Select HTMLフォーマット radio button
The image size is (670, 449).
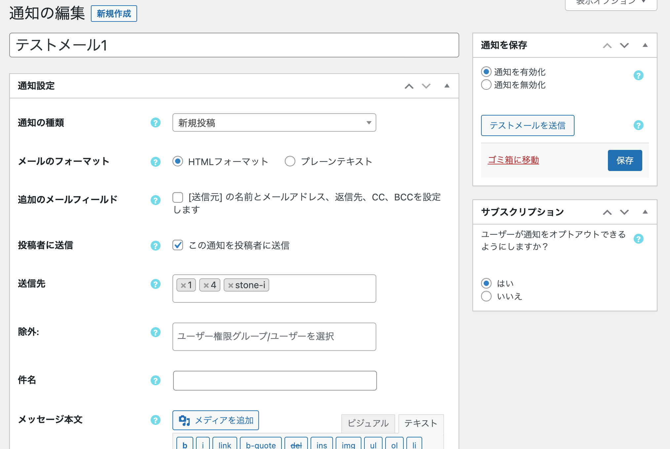coord(178,161)
